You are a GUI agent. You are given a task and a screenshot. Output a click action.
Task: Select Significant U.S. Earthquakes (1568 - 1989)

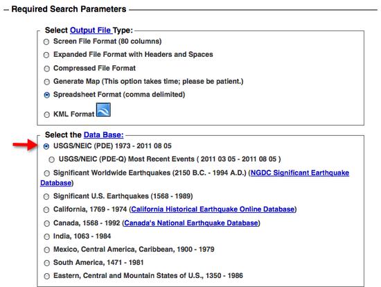(x=46, y=196)
